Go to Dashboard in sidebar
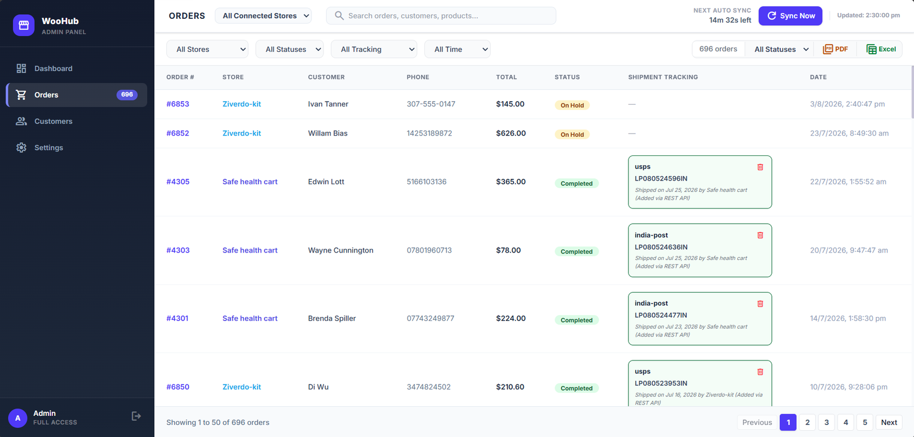Image resolution: width=914 pixels, height=437 pixels. click(77, 69)
